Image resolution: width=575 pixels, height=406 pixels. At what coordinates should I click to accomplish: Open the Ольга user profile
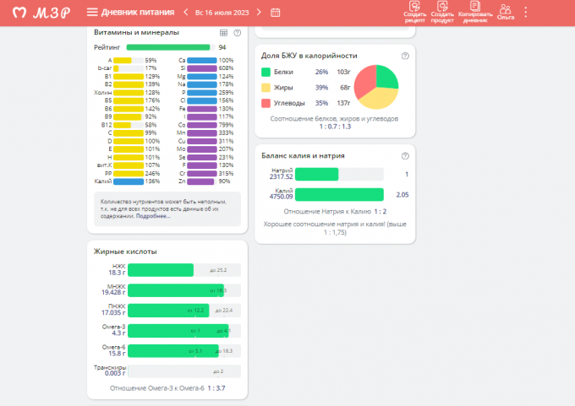[x=506, y=11]
